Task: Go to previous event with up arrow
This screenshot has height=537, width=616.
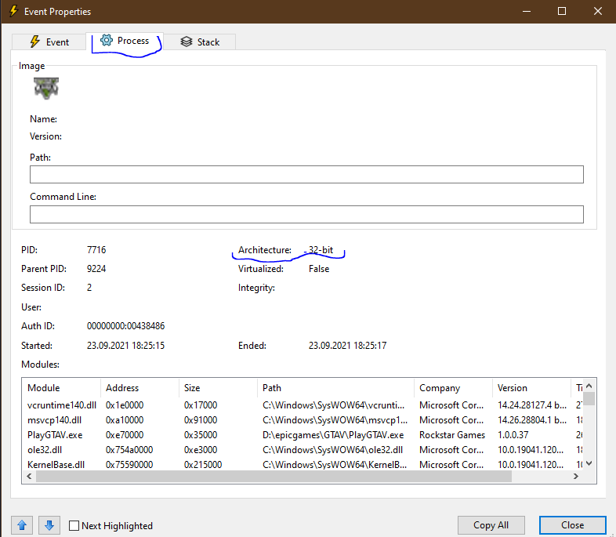Action: coord(22,525)
